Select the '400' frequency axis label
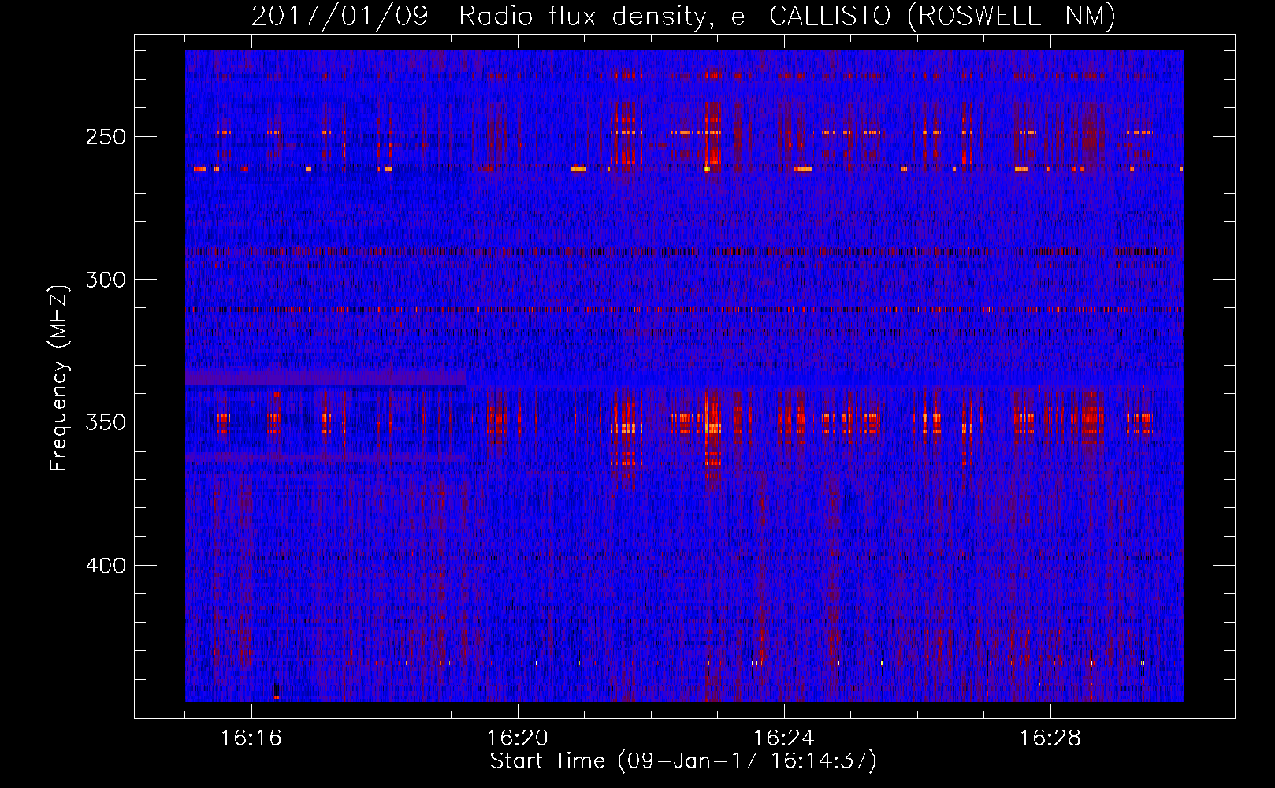The image size is (1275, 788). [106, 566]
